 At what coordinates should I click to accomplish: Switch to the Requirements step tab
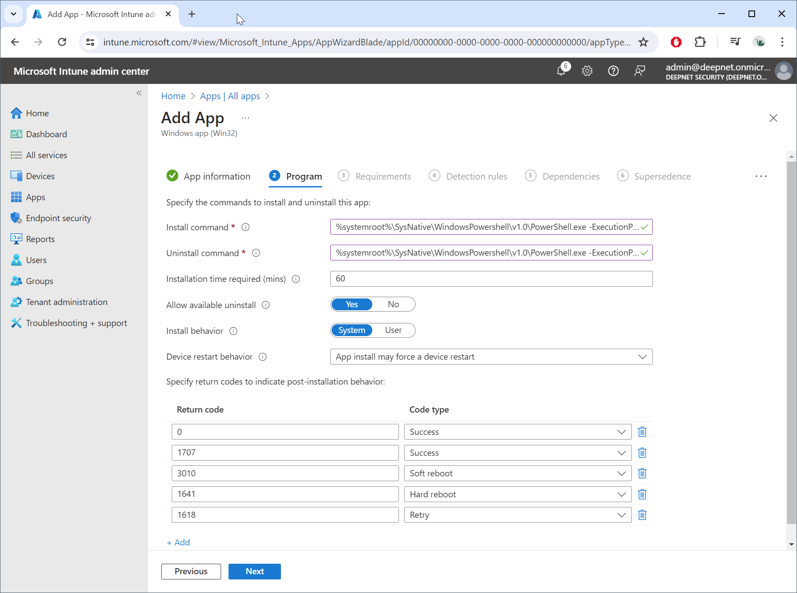[383, 177]
